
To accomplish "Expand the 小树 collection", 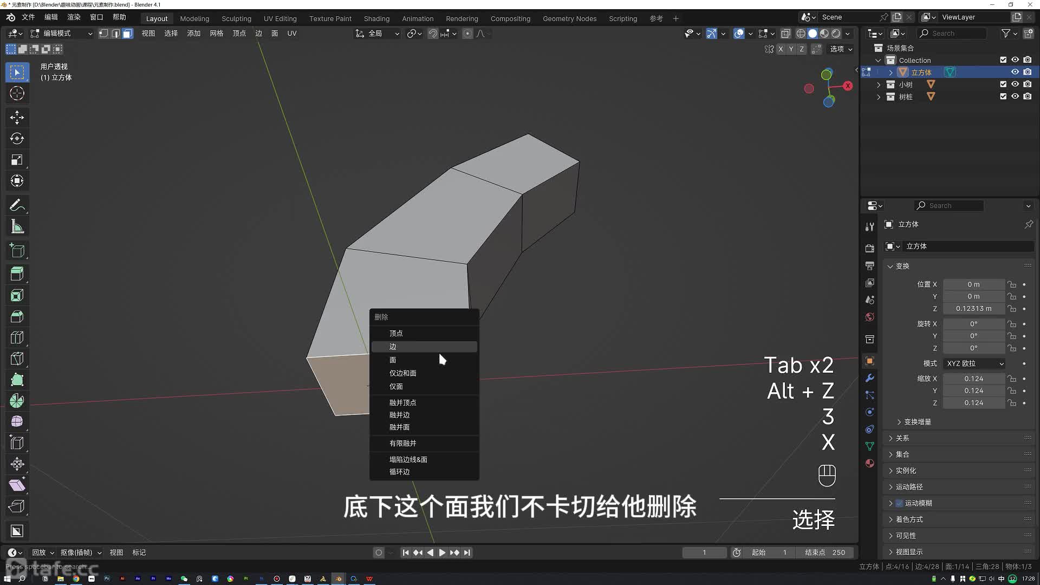I will pos(879,84).
